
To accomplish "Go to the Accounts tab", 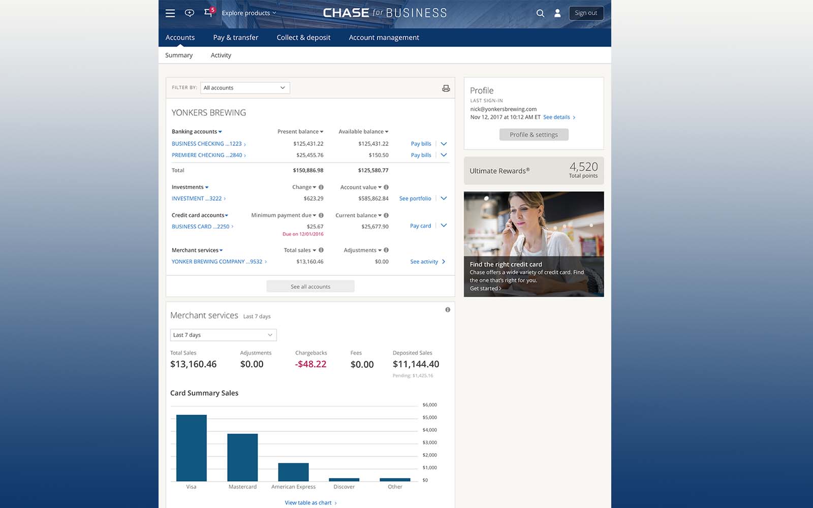I will point(180,38).
